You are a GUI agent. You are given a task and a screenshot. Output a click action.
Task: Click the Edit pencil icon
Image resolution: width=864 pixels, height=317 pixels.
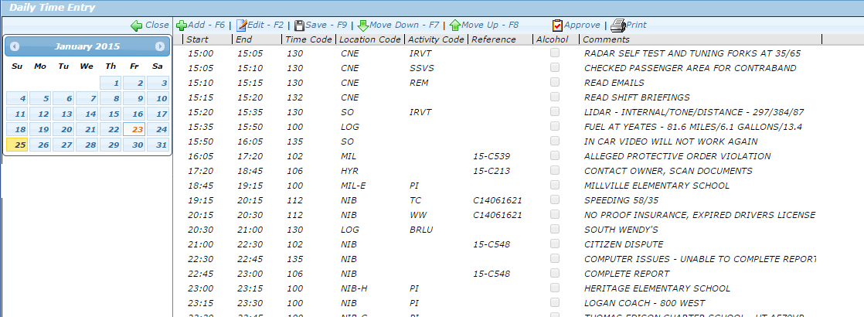[x=242, y=26]
